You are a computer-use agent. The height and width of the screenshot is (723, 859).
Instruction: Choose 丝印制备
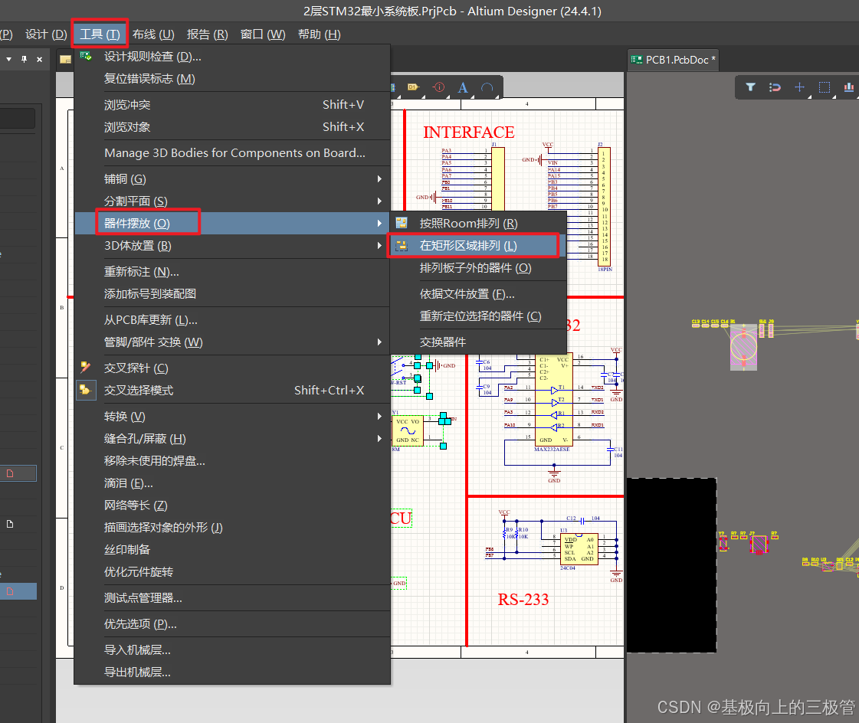(232, 549)
